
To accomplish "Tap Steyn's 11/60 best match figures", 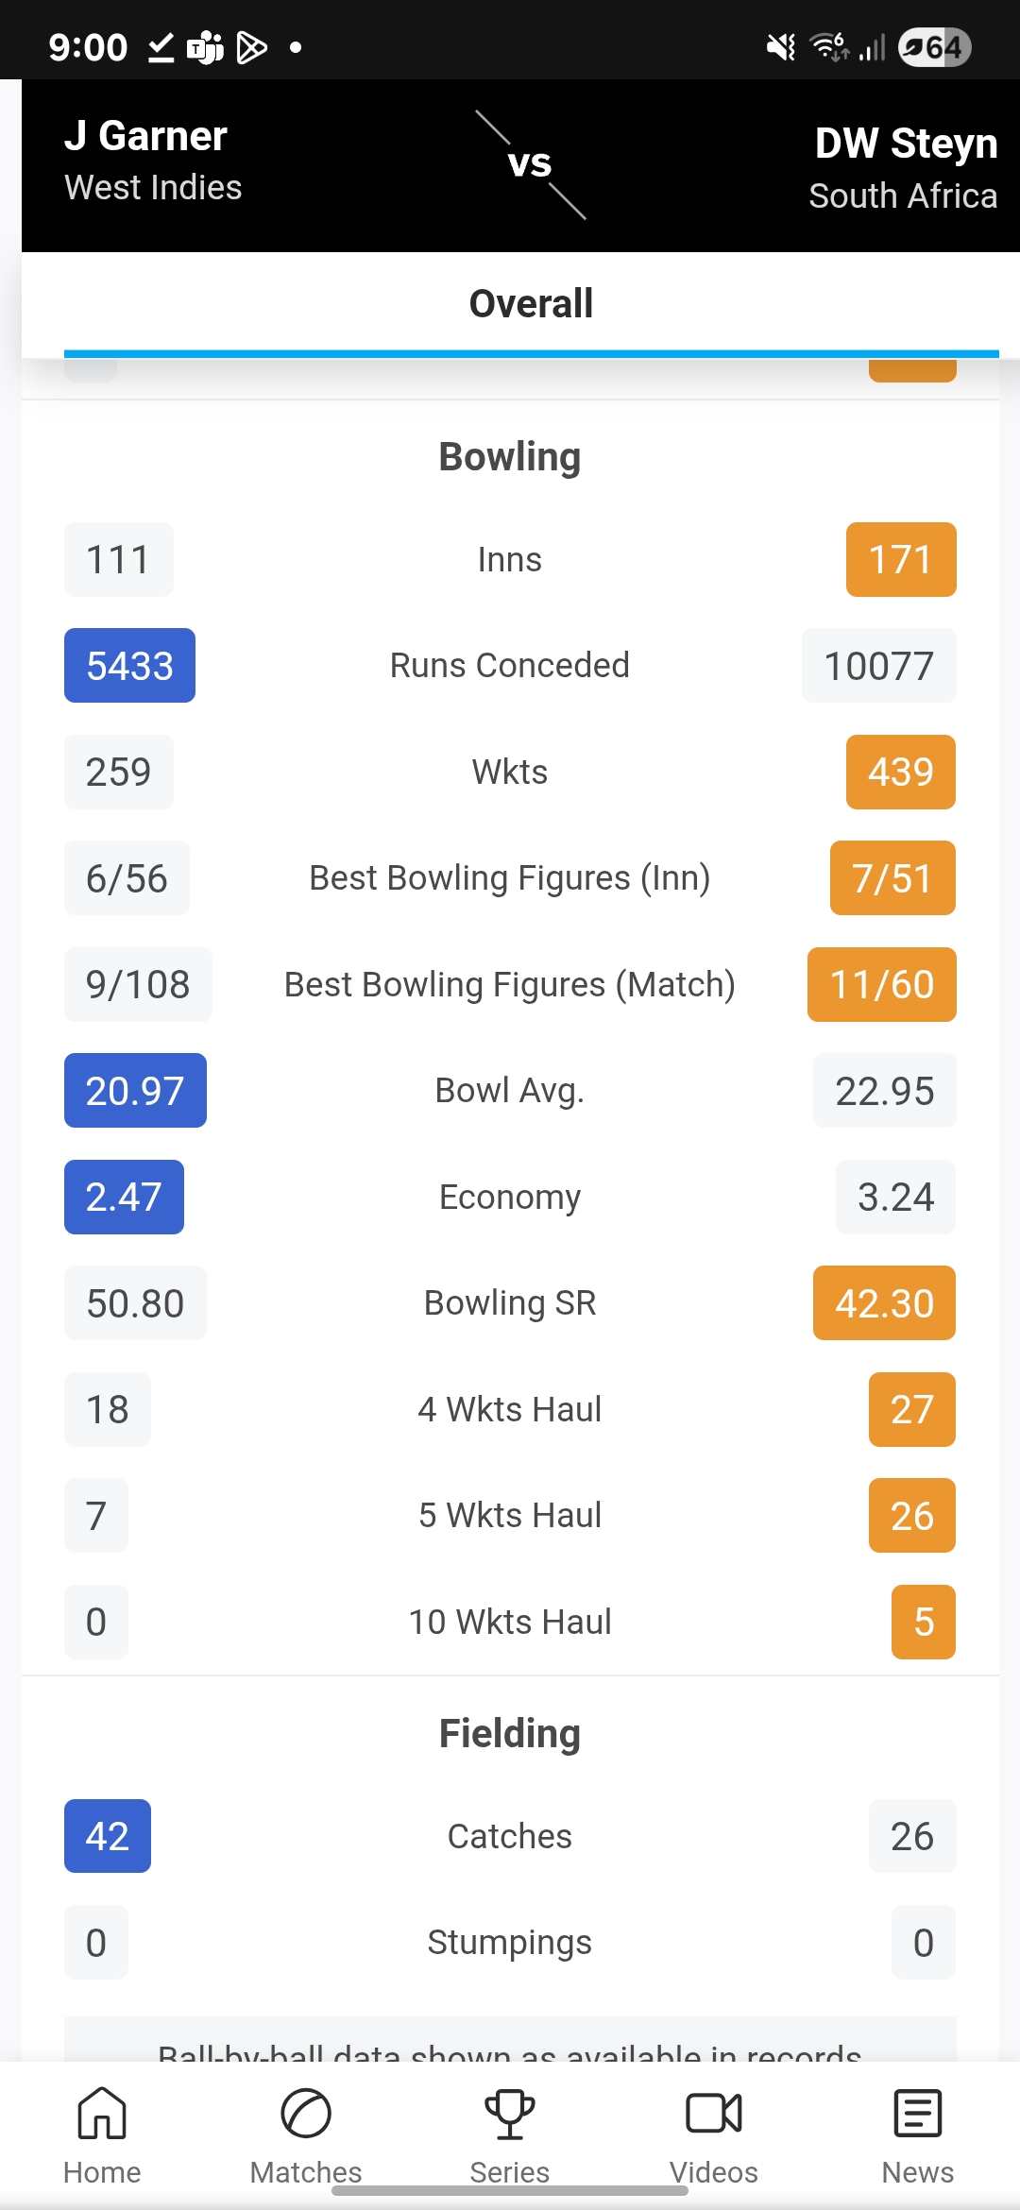I will click(881, 985).
